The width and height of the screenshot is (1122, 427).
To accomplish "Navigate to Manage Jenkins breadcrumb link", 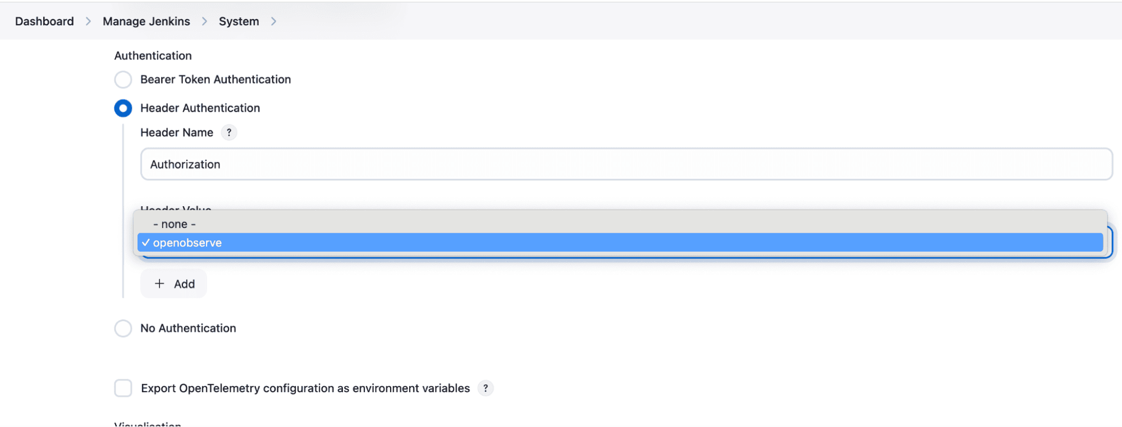I will [x=146, y=21].
